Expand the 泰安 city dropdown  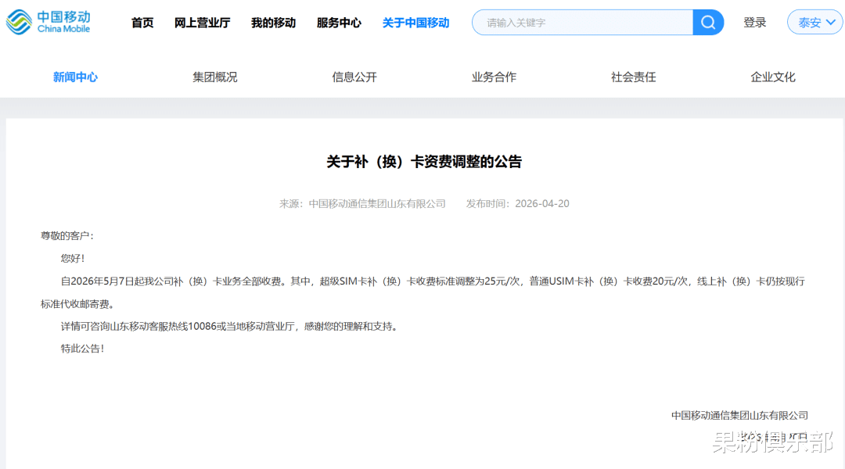coord(814,23)
